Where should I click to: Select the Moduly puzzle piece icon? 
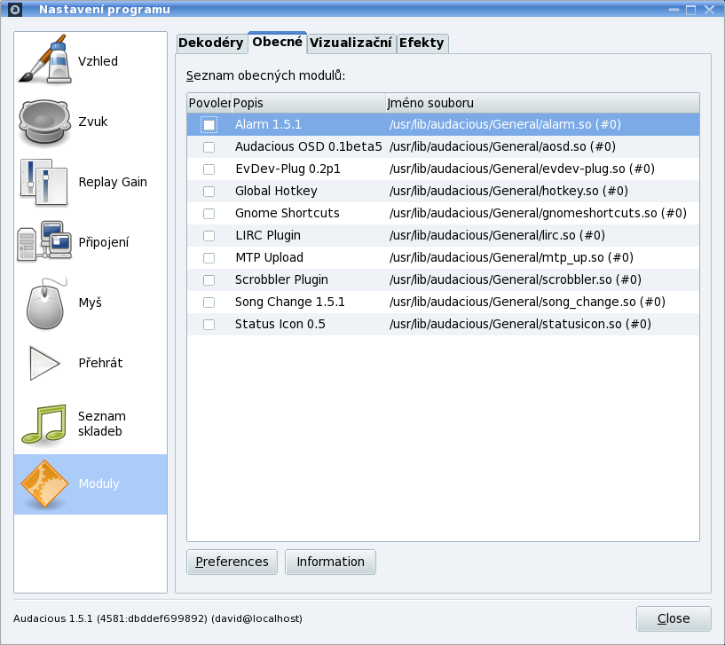[44, 484]
